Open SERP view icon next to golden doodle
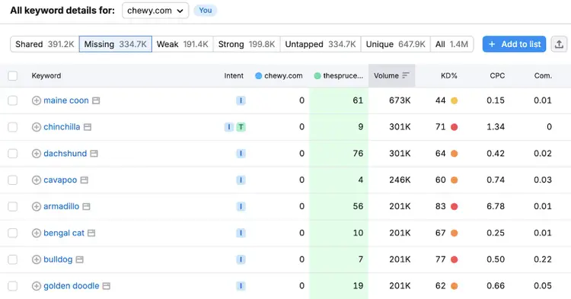571x299 pixels. pyautogui.click(x=107, y=286)
